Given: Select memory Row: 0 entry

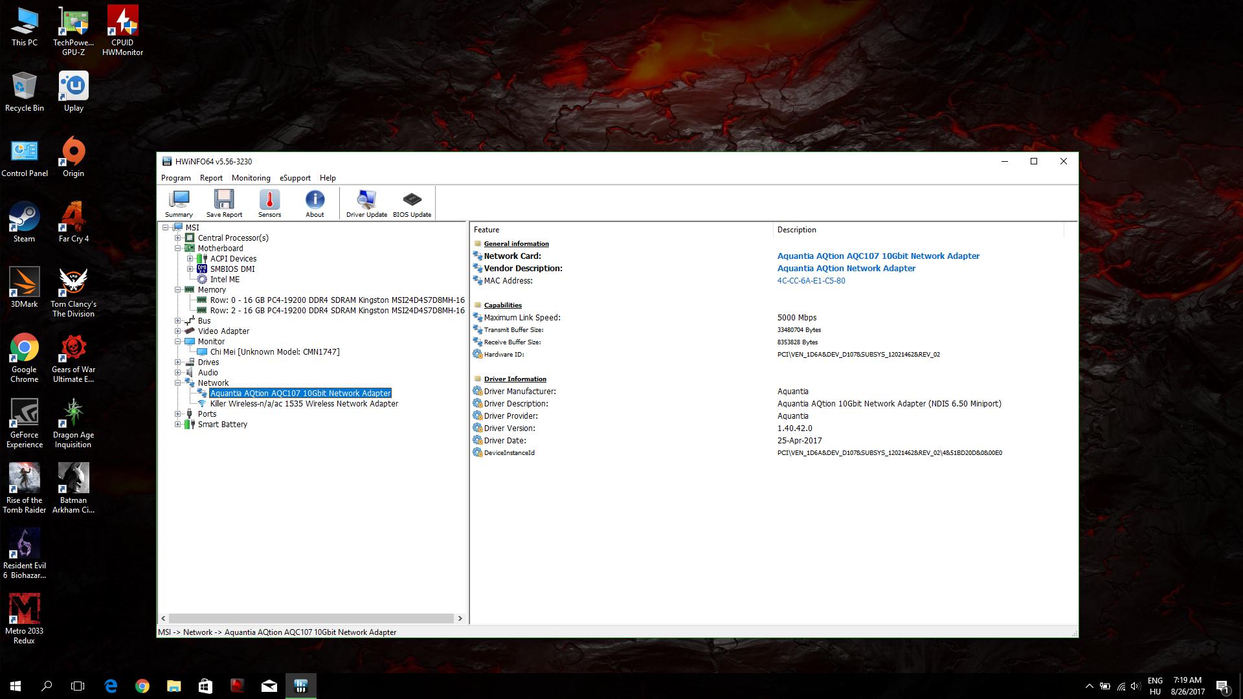Looking at the screenshot, I should (337, 300).
